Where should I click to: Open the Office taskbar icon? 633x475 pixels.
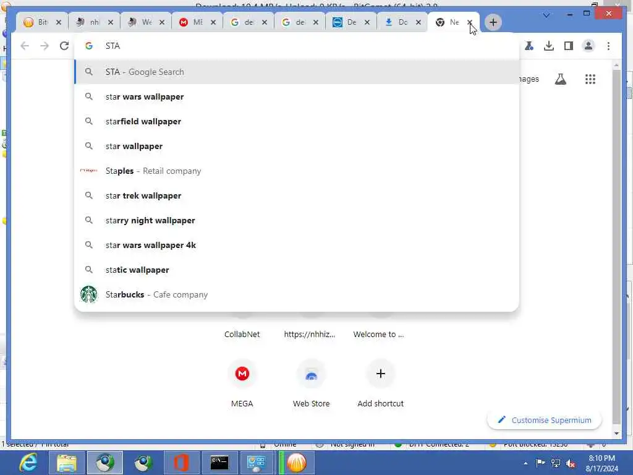tap(181, 463)
